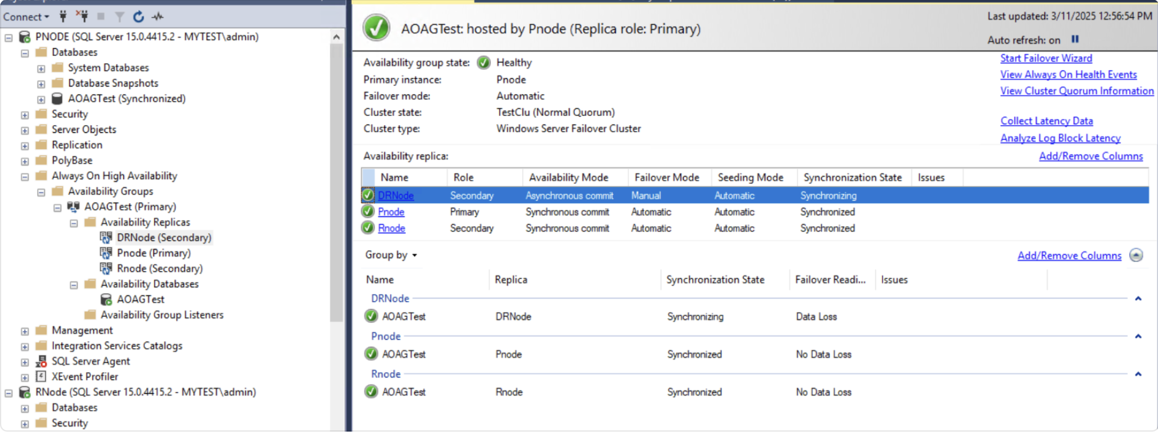Click the Filter funnel icon
Image resolution: width=1158 pixels, height=434 pixels.
click(120, 16)
